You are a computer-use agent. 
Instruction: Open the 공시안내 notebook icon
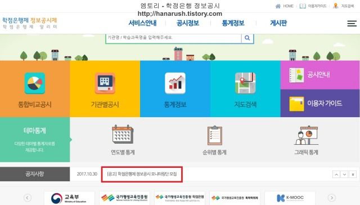[296, 75]
